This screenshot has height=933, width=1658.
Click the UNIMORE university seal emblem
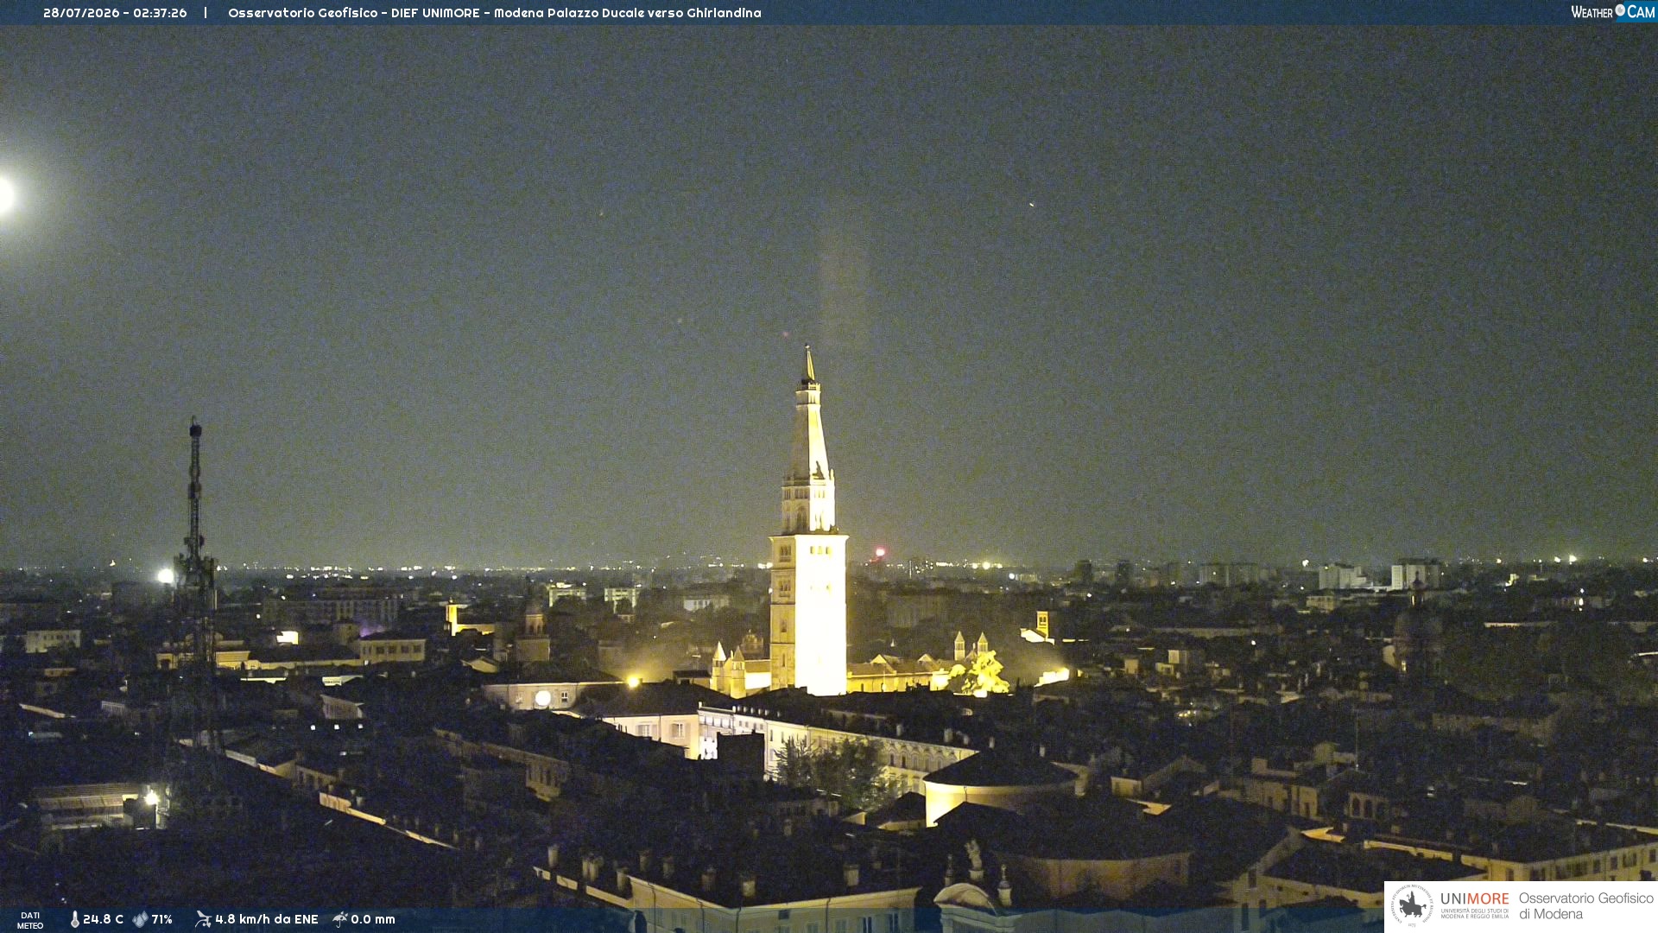click(x=1412, y=905)
